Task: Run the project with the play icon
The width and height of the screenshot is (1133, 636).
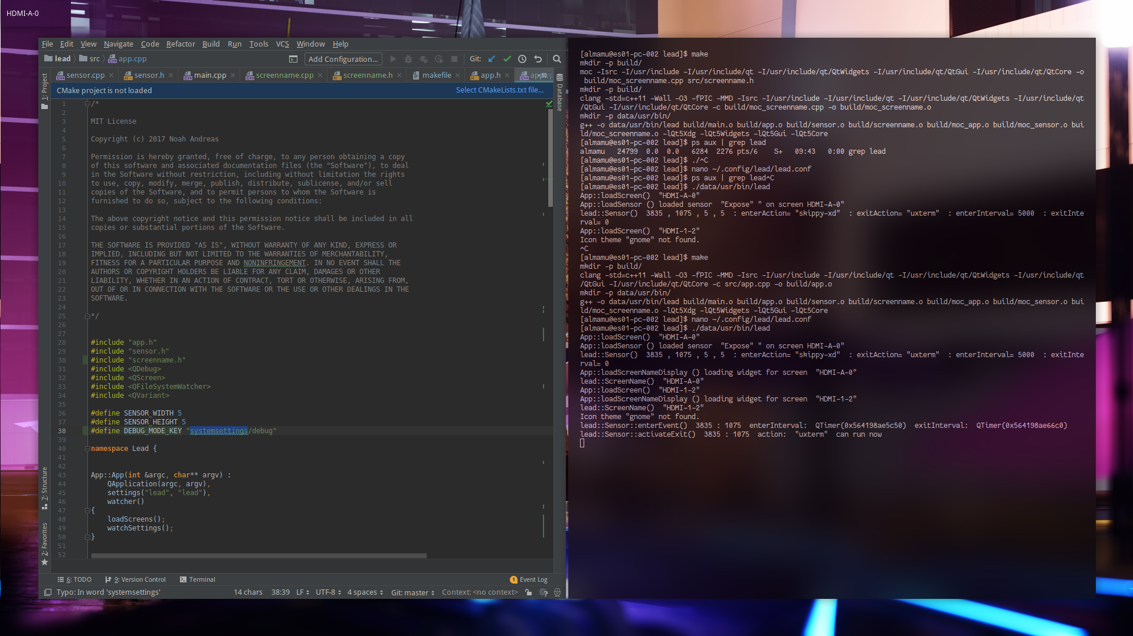Action: (393, 59)
